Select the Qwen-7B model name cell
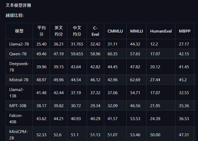The image size is (198, 141). pyautogui.click(x=19, y=54)
